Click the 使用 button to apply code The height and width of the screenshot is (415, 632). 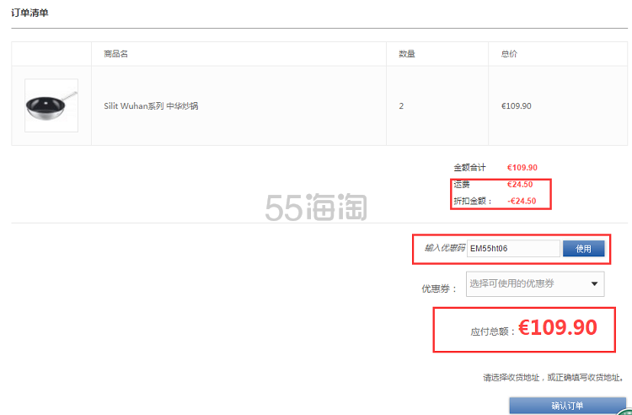tap(583, 249)
